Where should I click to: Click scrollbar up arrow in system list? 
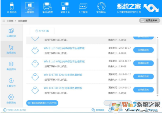pos(157,38)
